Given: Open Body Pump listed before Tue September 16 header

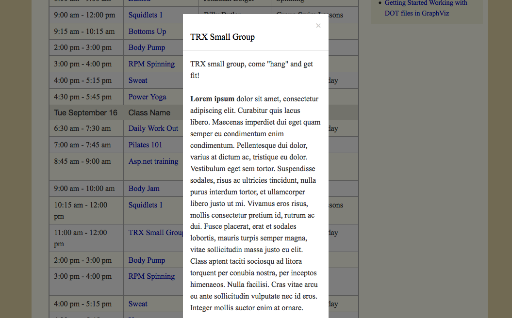Looking at the screenshot, I should [x=147, y=48].
